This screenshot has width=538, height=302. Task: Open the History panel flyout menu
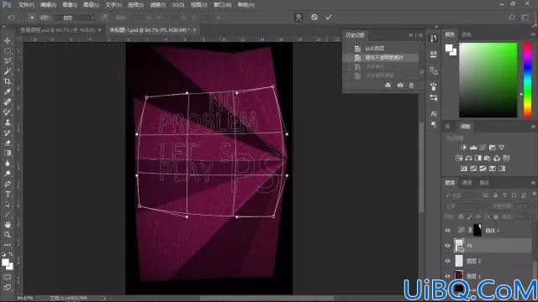point(420,35)
